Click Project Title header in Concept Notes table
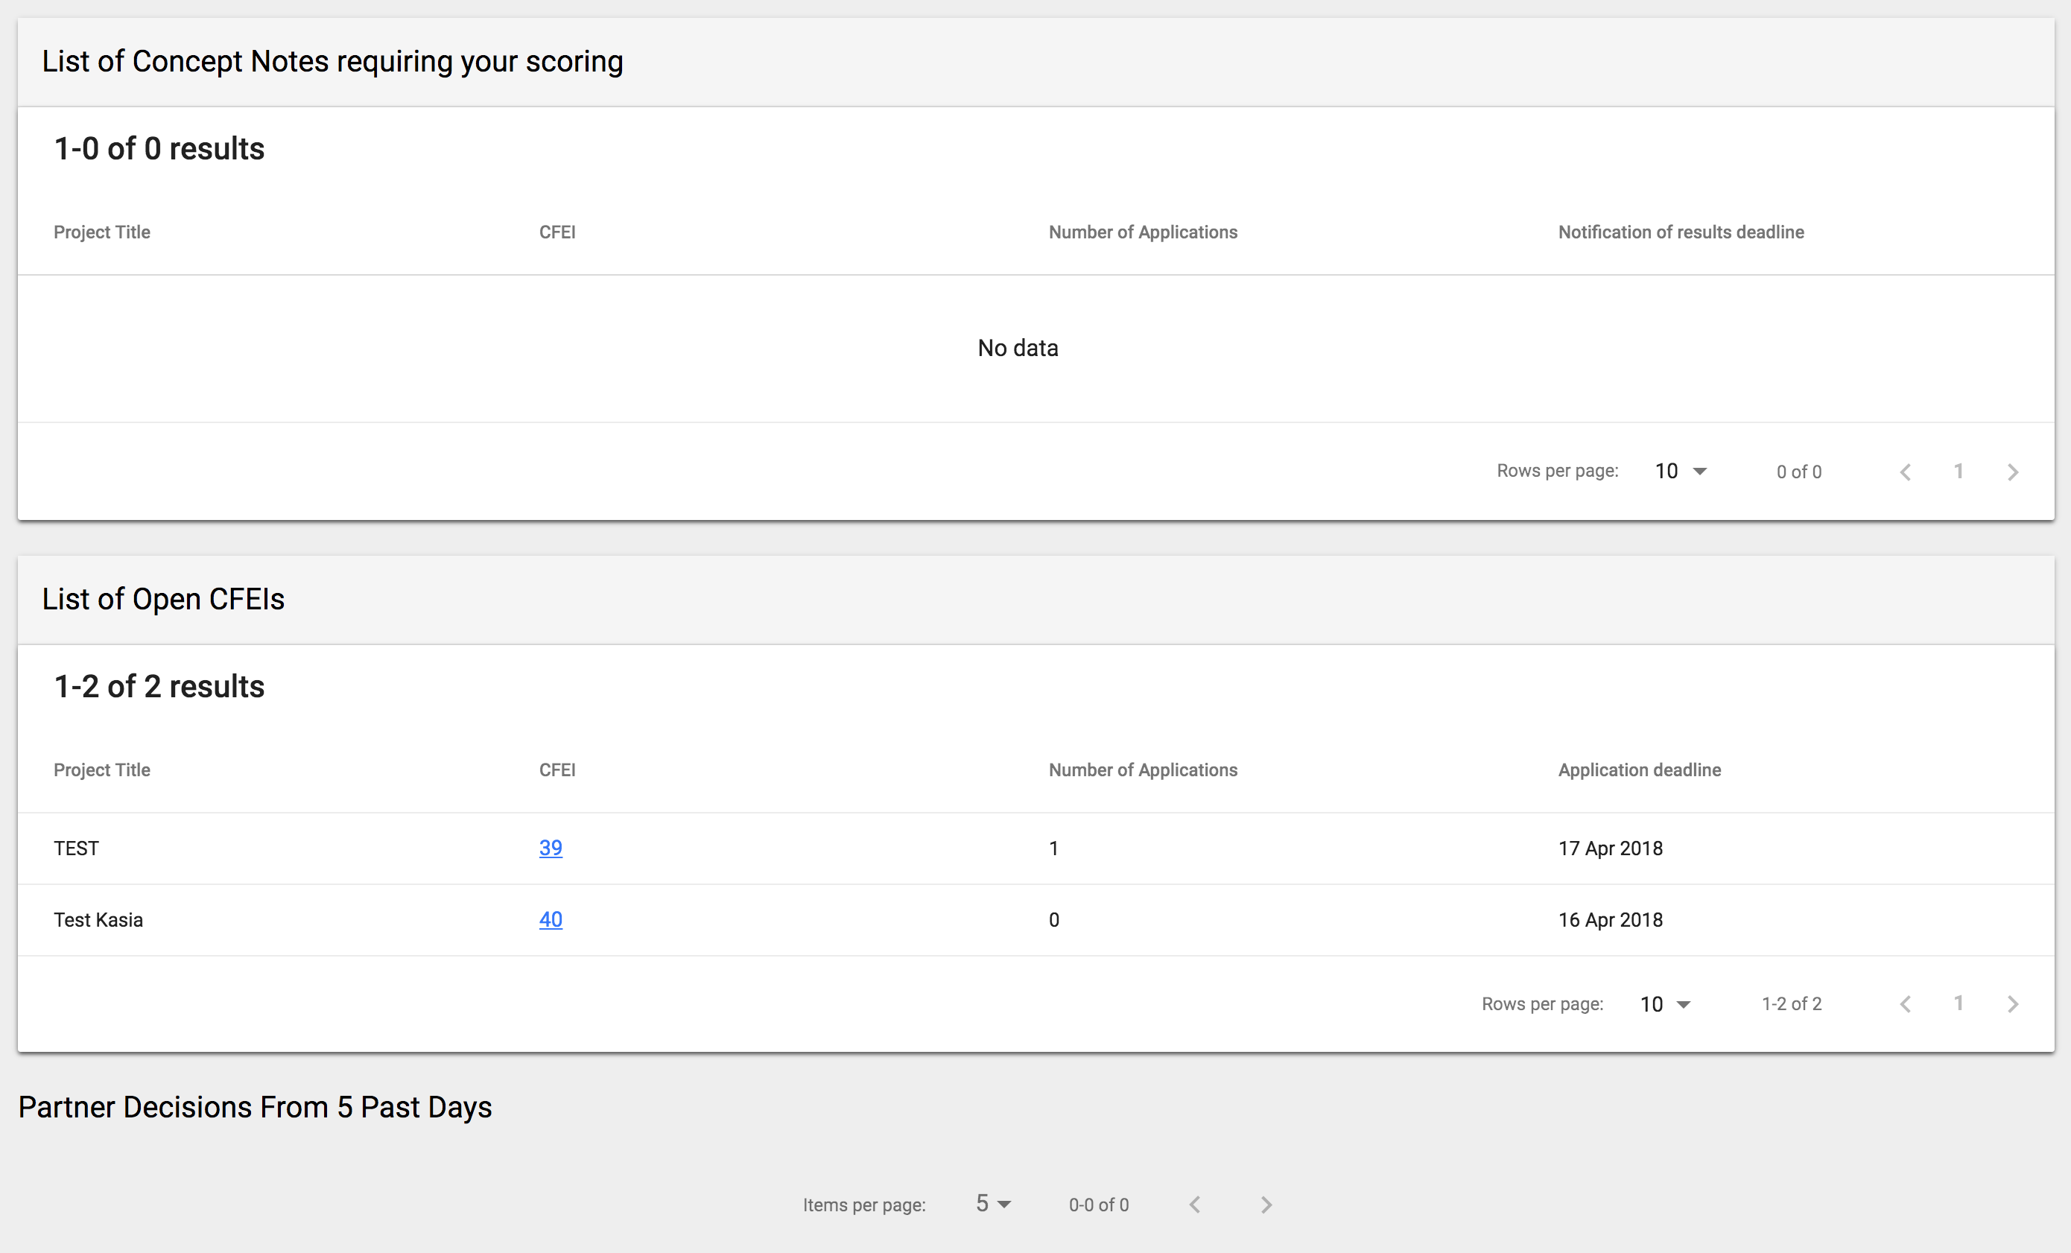The image size is (2071, 1253). [102, 232]
